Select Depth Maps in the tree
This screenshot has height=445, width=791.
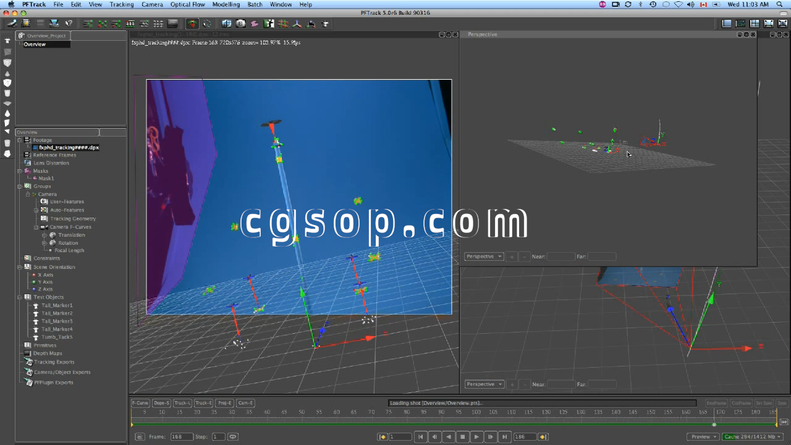[48, 354]
